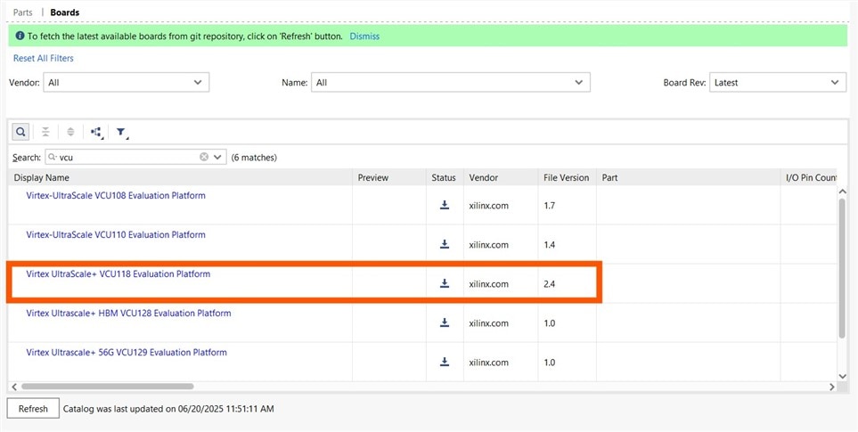Click inside the search field containing vcu

(x=125, y=157)
